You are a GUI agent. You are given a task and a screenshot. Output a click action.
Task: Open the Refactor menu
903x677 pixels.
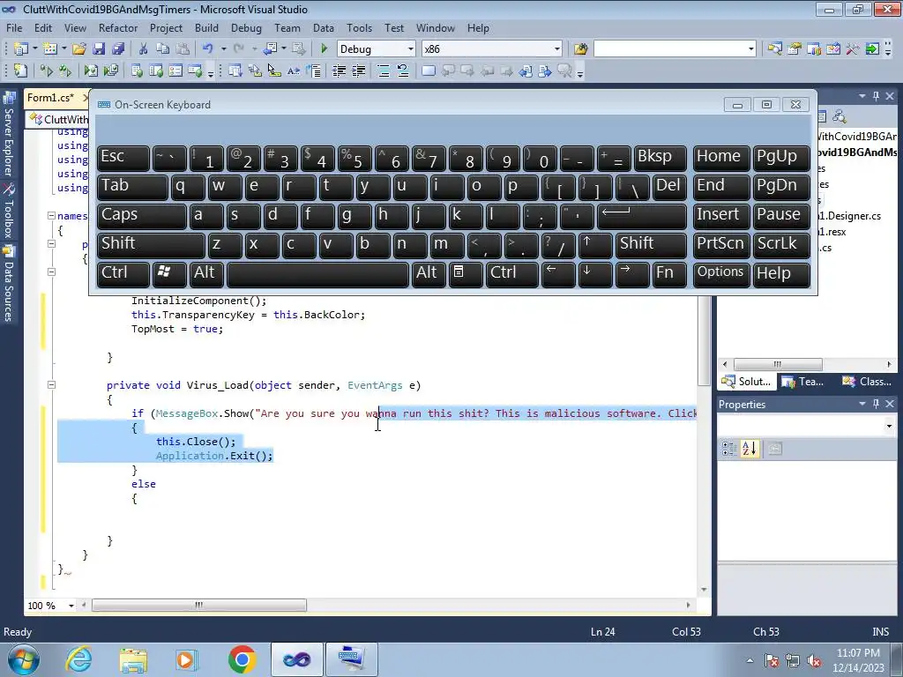118,27
